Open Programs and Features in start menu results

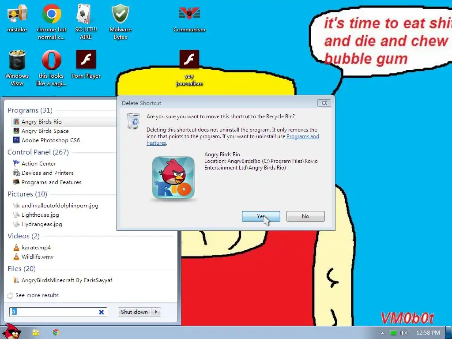[x=51, y=182]
